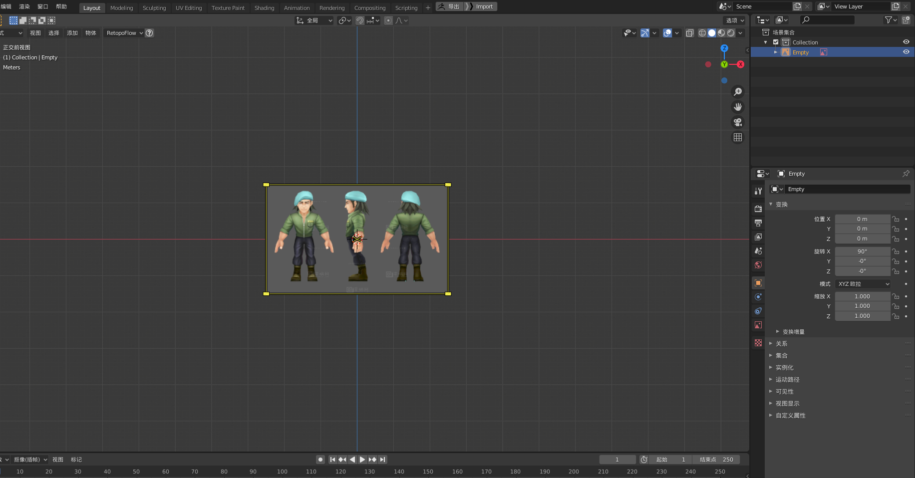915x478 pixels.
Task: Open the 物体 object menu
Action: point(91,33)
